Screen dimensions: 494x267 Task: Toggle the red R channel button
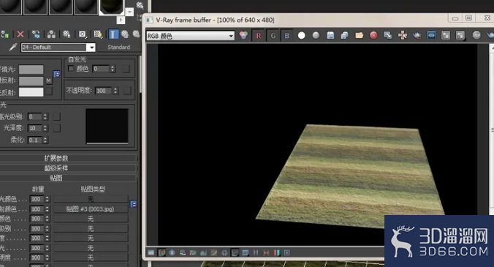point(259,36)
